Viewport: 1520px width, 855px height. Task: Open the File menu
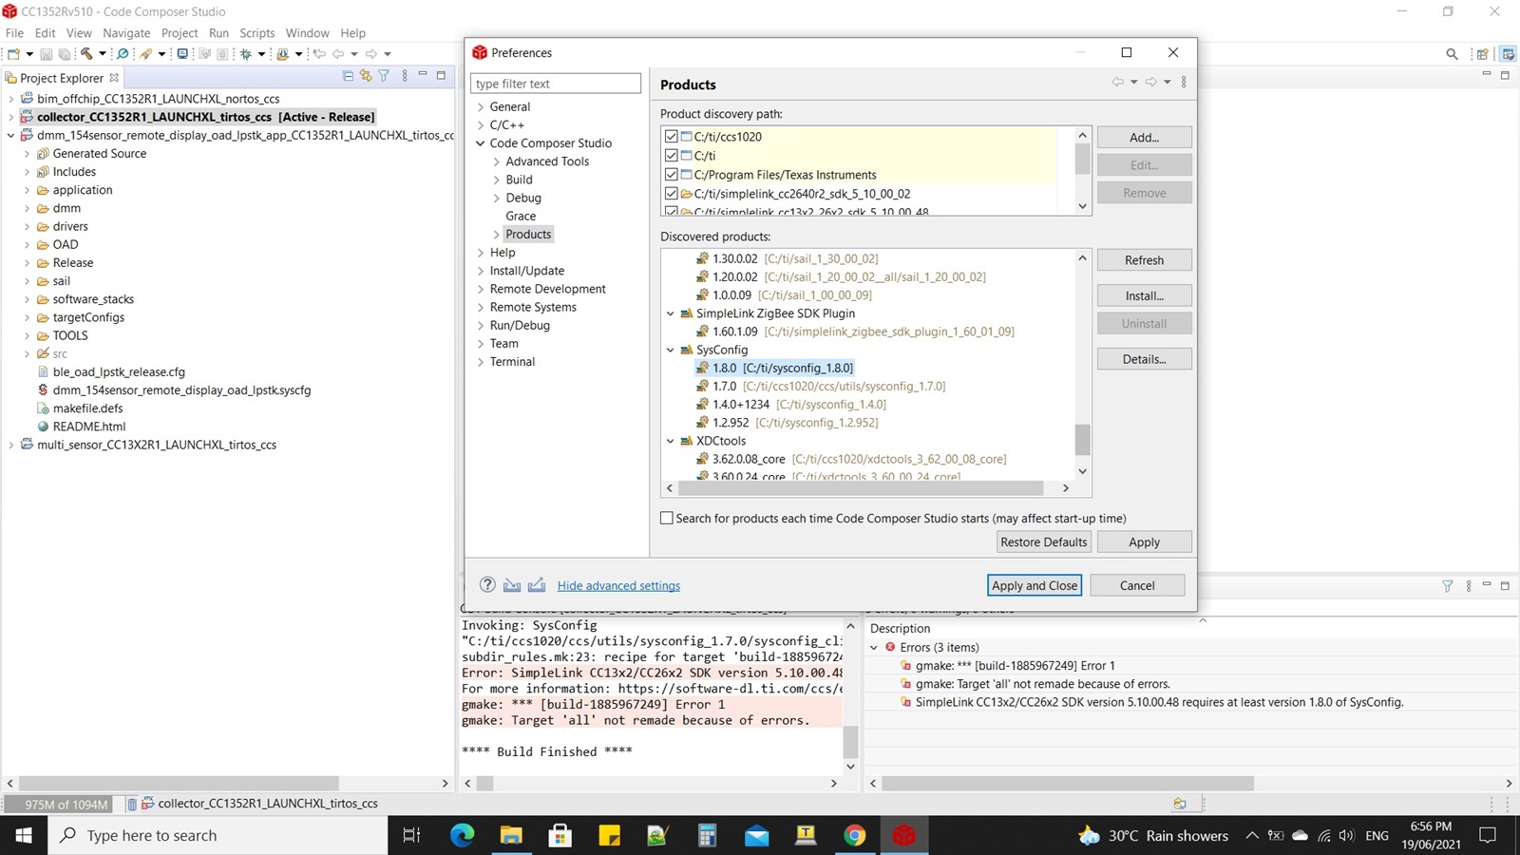14,32
